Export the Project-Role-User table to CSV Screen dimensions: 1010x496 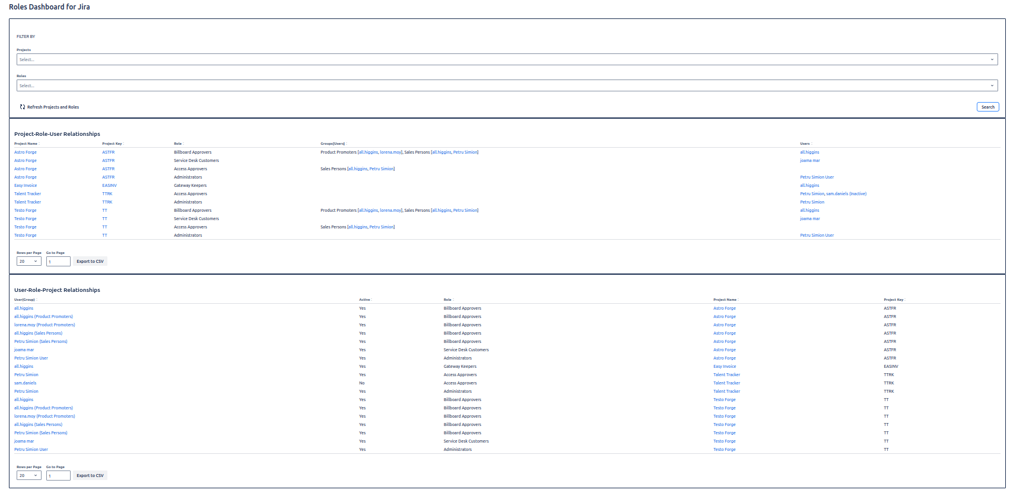pyautogui.click(x=90, y=261)
